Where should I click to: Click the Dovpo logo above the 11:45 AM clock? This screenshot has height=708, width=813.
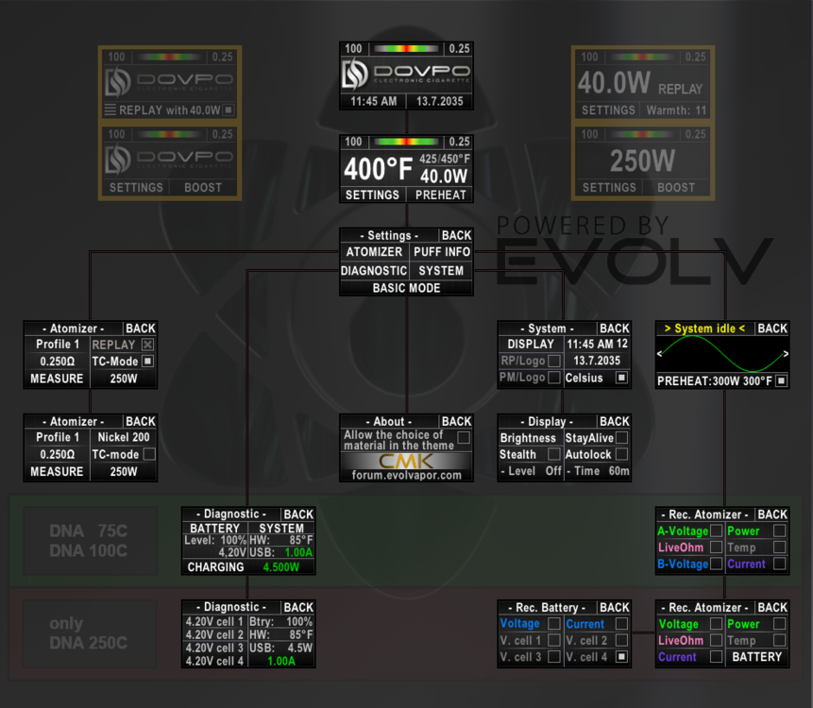(406, 76)
